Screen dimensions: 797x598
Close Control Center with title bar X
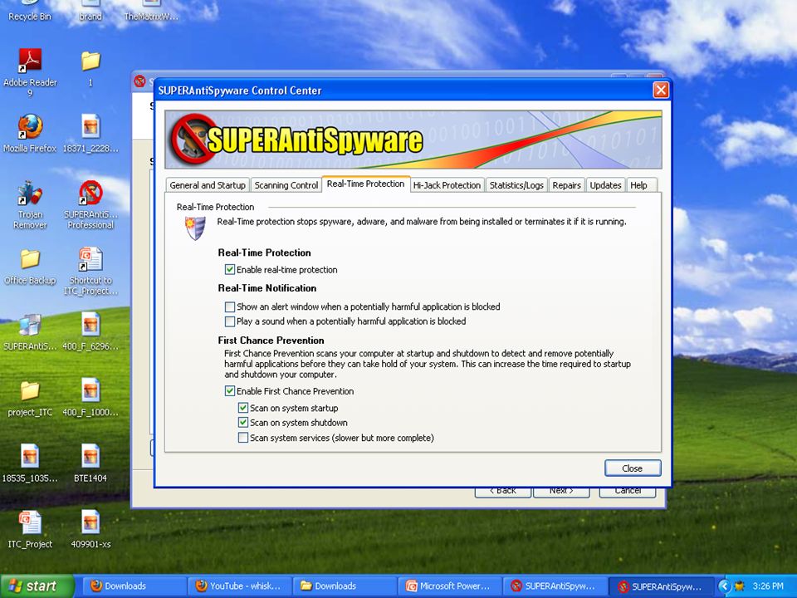point(661,91)
